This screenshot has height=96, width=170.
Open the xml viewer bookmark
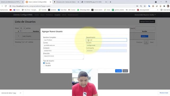click(x=130, y=10)
